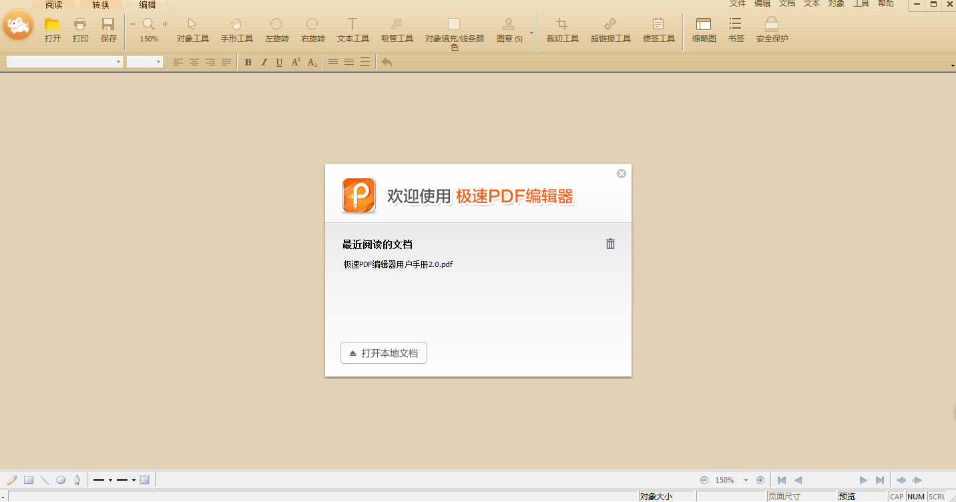The width and height of the screenshot is (956, 502).
Task: Select the line drawing tool
Action: [x=45, y=480]
